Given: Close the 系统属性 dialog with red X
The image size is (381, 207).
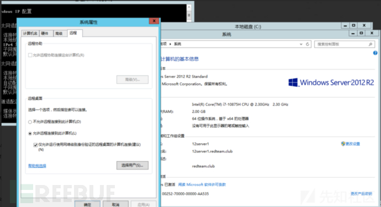Looking at the screenshot, I should pyautogui.click(x=154, y=21).
